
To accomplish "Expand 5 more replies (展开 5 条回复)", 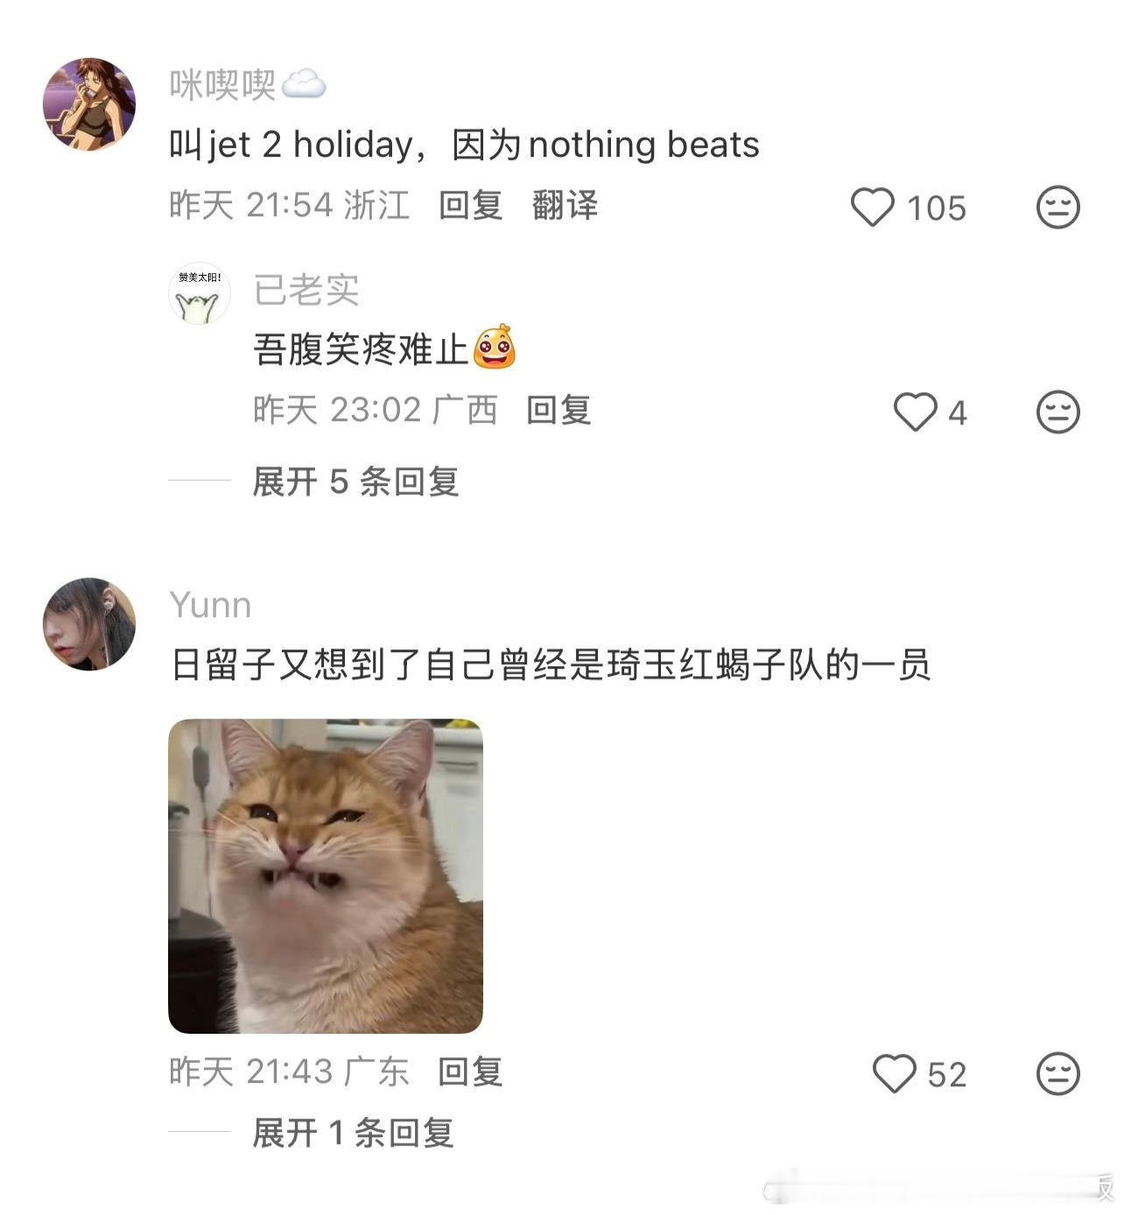I will 355,481.
